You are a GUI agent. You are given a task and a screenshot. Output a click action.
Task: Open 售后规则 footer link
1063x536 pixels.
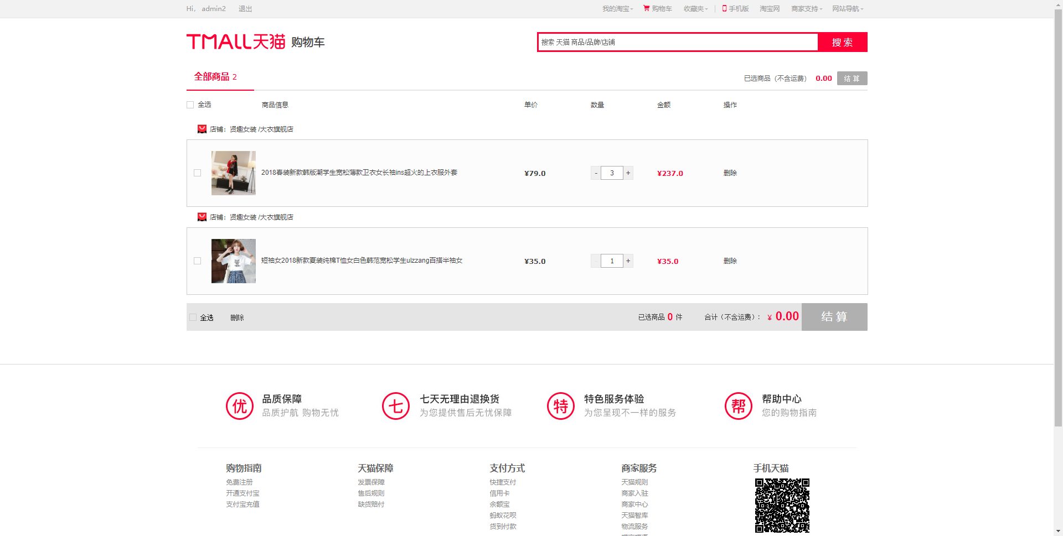point(371,493)
